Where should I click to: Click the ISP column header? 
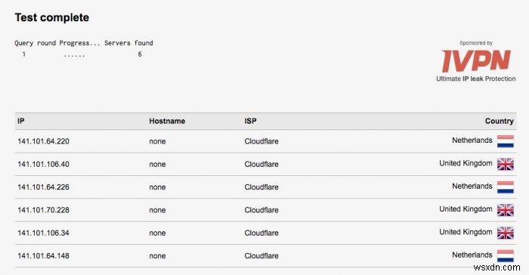[250, 121]
